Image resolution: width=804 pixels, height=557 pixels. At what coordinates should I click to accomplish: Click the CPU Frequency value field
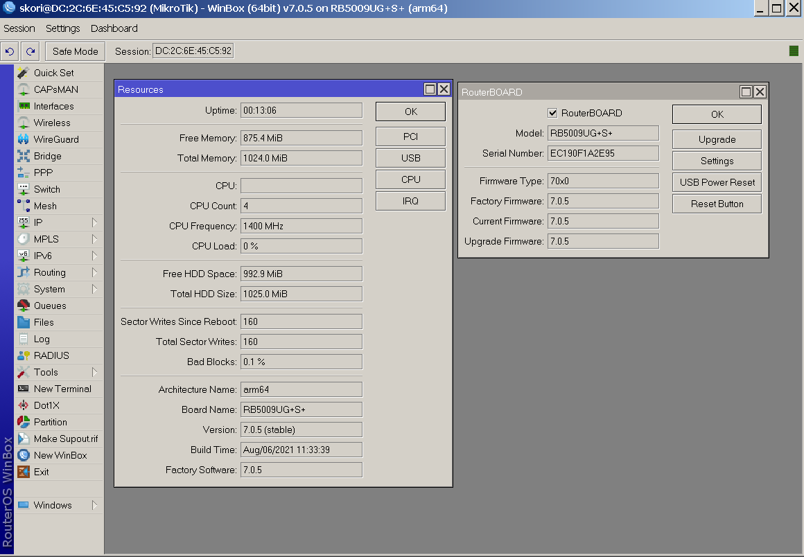(301, 226)
